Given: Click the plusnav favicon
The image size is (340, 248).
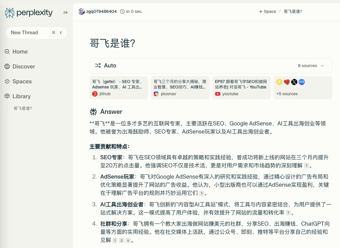Looking at the screenshot, I should click(156, 94).
